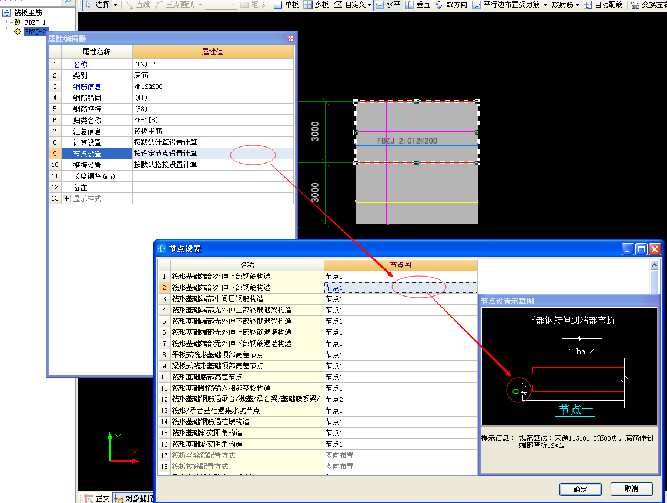Click the 归类名称 value FB-1[8]

tap(213, 120)
